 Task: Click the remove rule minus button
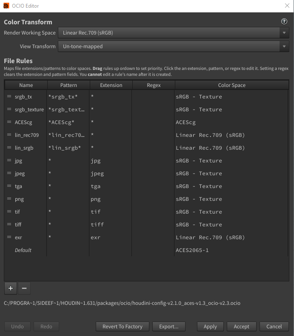(24, 288)
